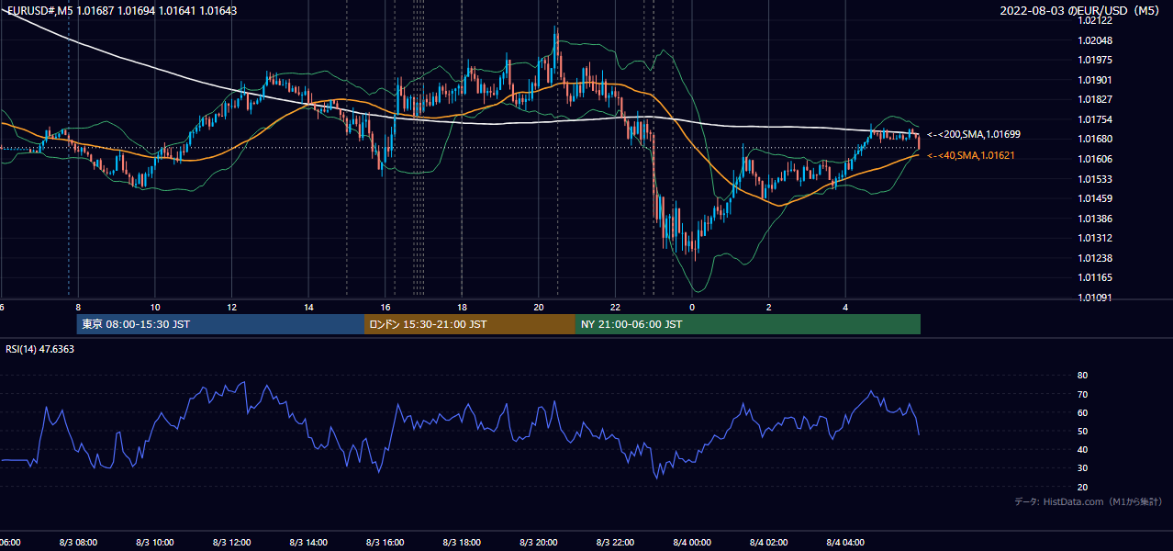Click the 8/3 16:00 time axis label

click(385, 543)
